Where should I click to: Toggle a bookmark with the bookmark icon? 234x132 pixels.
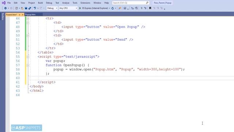150,8
